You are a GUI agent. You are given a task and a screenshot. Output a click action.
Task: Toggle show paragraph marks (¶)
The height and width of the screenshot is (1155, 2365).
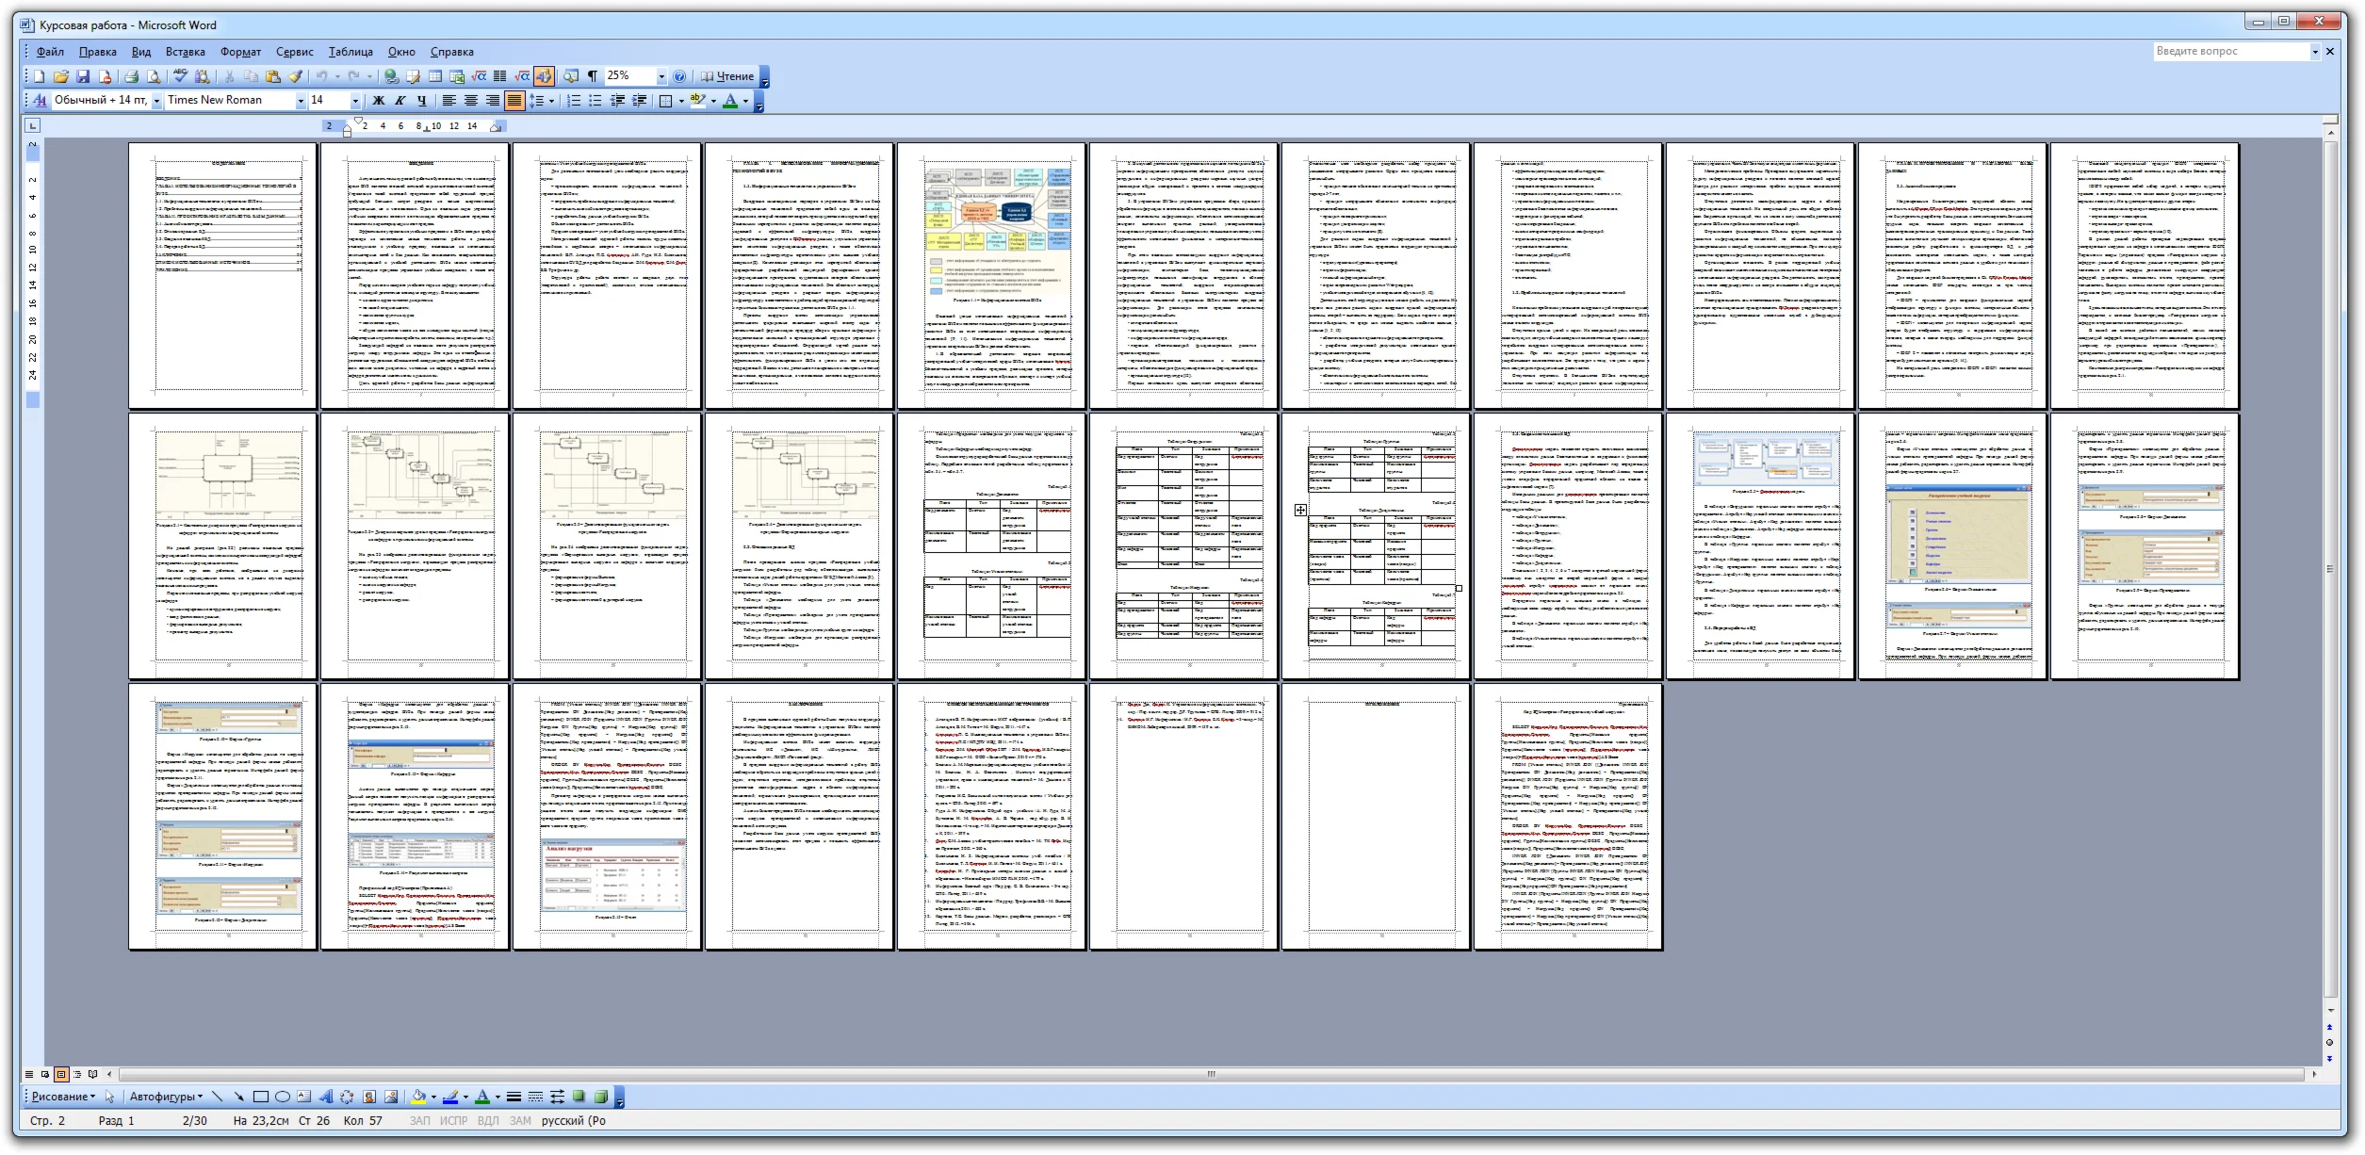coord(593,76)
